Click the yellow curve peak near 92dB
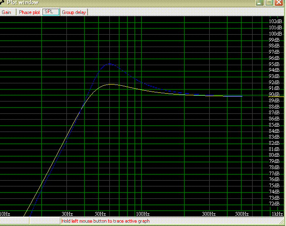 pos(111,84)
